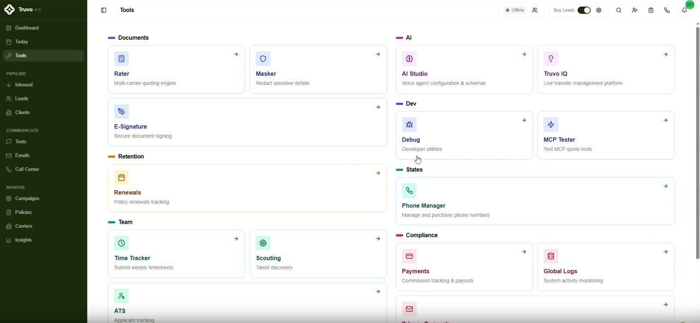Viewport: 700px width, 323px height.
Task: Click the Payments card title
Action: pyautogui.click(x=415, y=271)
